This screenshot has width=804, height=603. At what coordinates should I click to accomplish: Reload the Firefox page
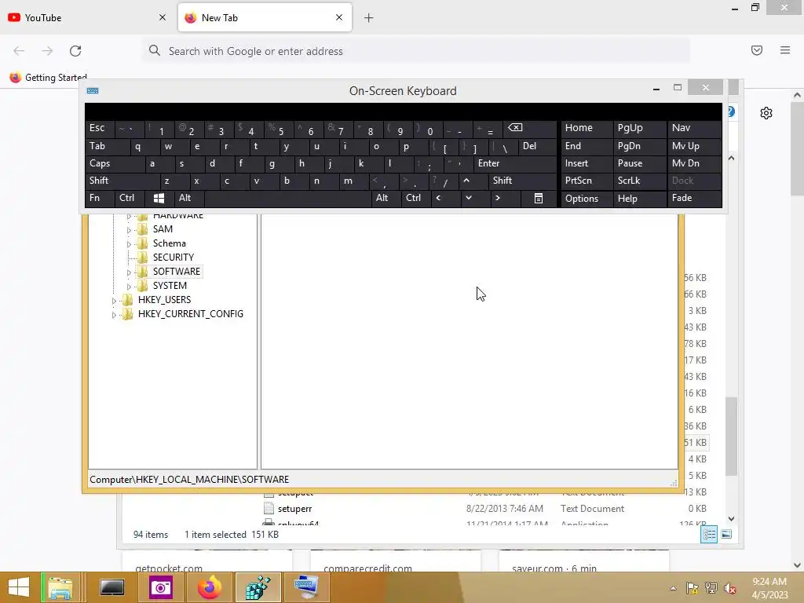click(x=75, y=51)
